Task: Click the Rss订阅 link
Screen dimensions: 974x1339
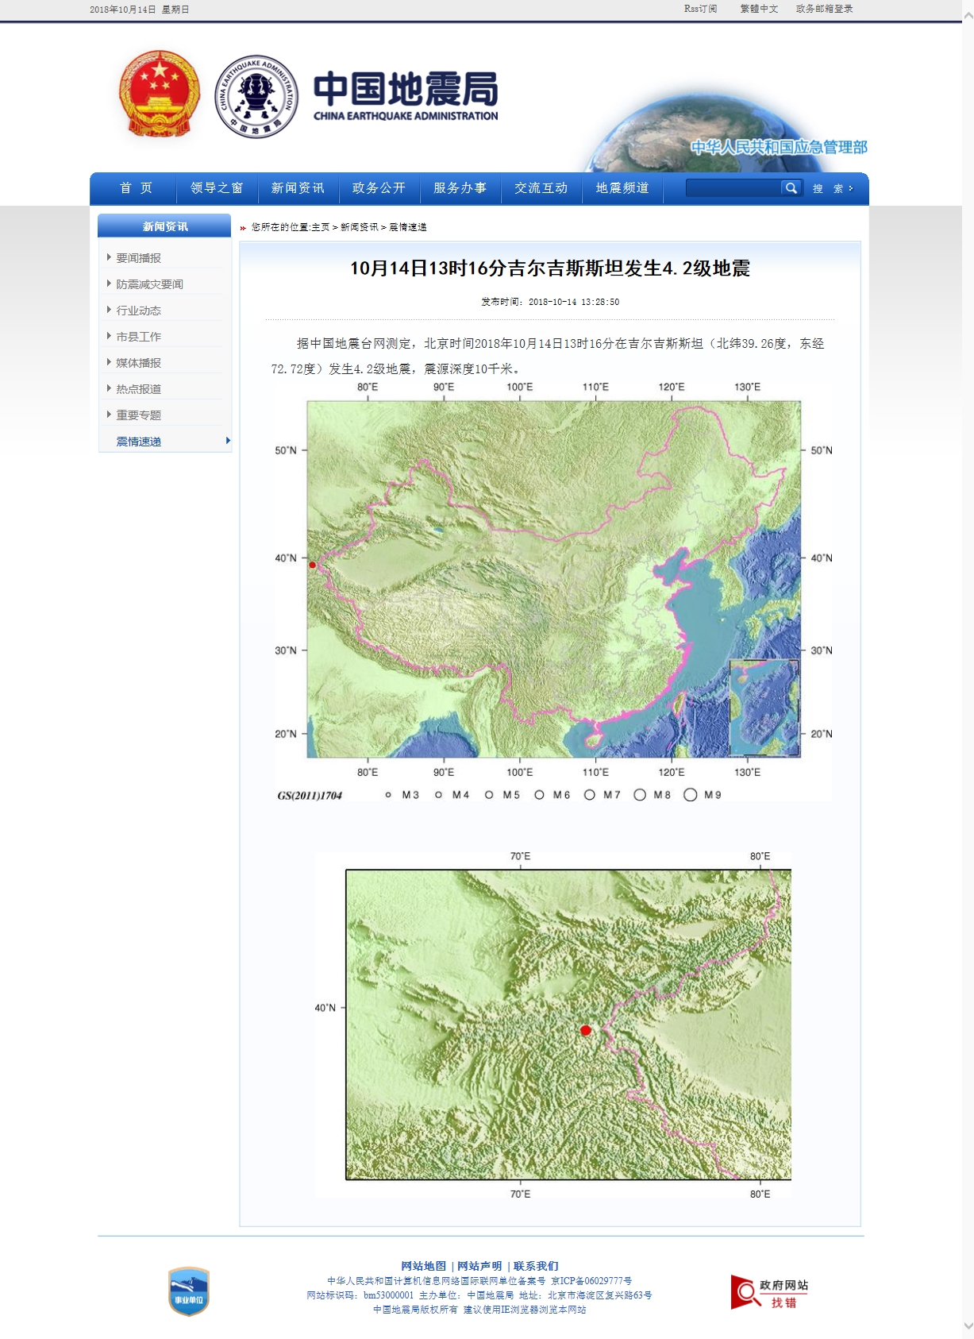Action: point(700,9)
